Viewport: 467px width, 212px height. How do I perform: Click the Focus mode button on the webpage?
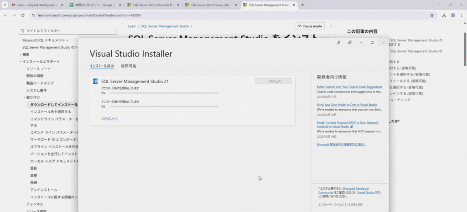[310, 26]
